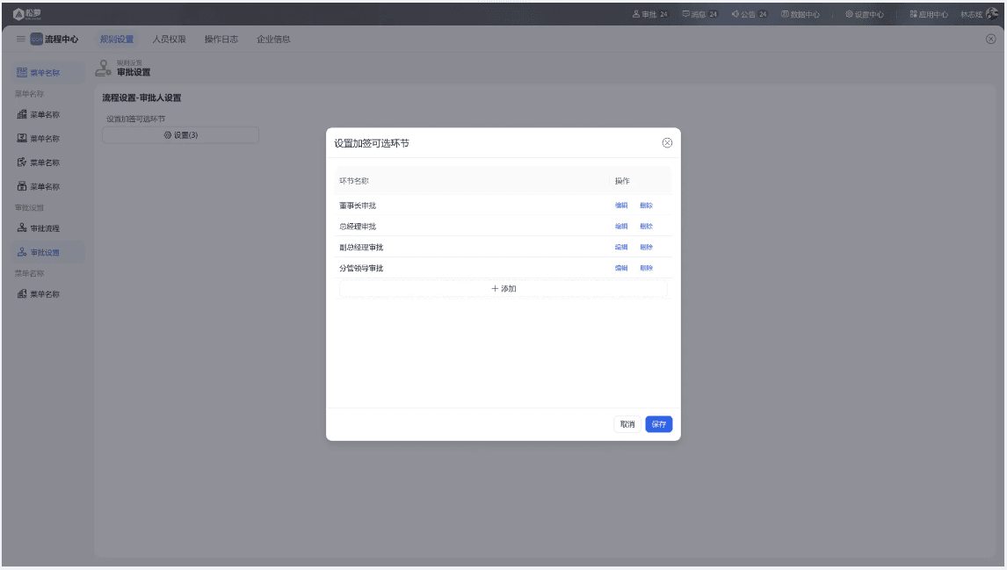This screenshot has height=570, width=1007.
Task: Click the 审批设置 stamp icon in page header
Action: [x=104, y=68]
